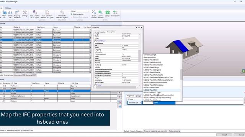This screenshot has height=137, width=245.
Task: Open Property Mapping rule overrides tab
Action: 155,131
